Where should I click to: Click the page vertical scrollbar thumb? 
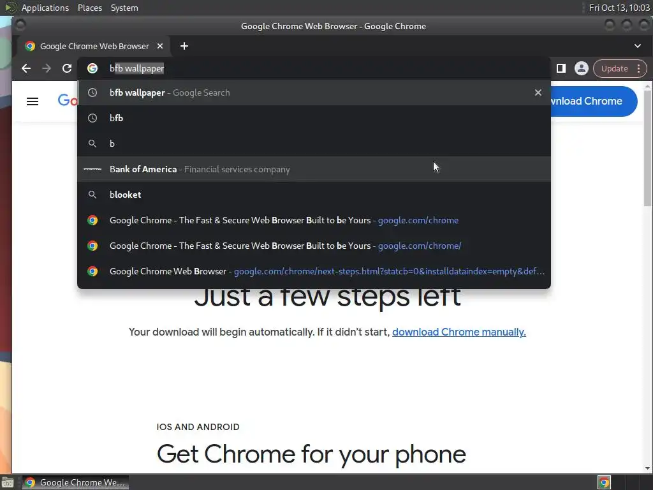[x=647, y=148]
